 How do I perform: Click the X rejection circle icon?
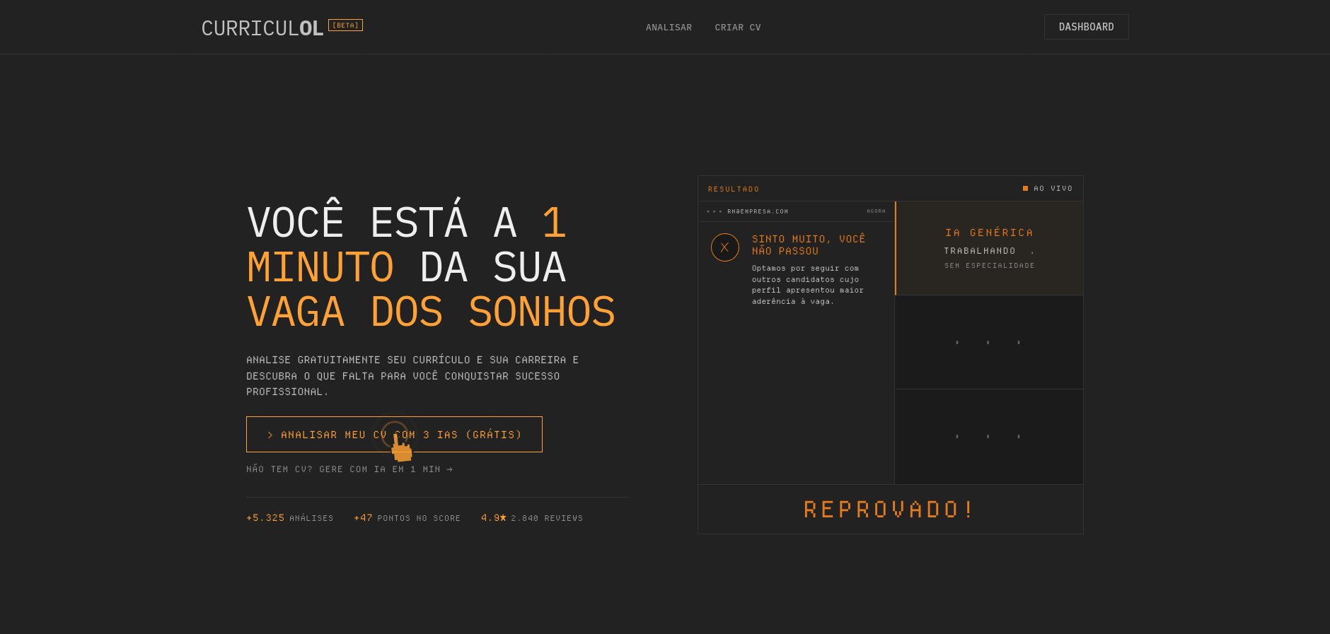pos(724,247)
